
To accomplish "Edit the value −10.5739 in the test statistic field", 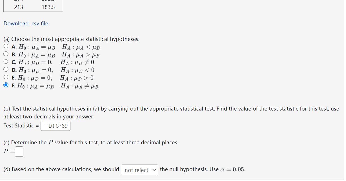I will 55,125.
